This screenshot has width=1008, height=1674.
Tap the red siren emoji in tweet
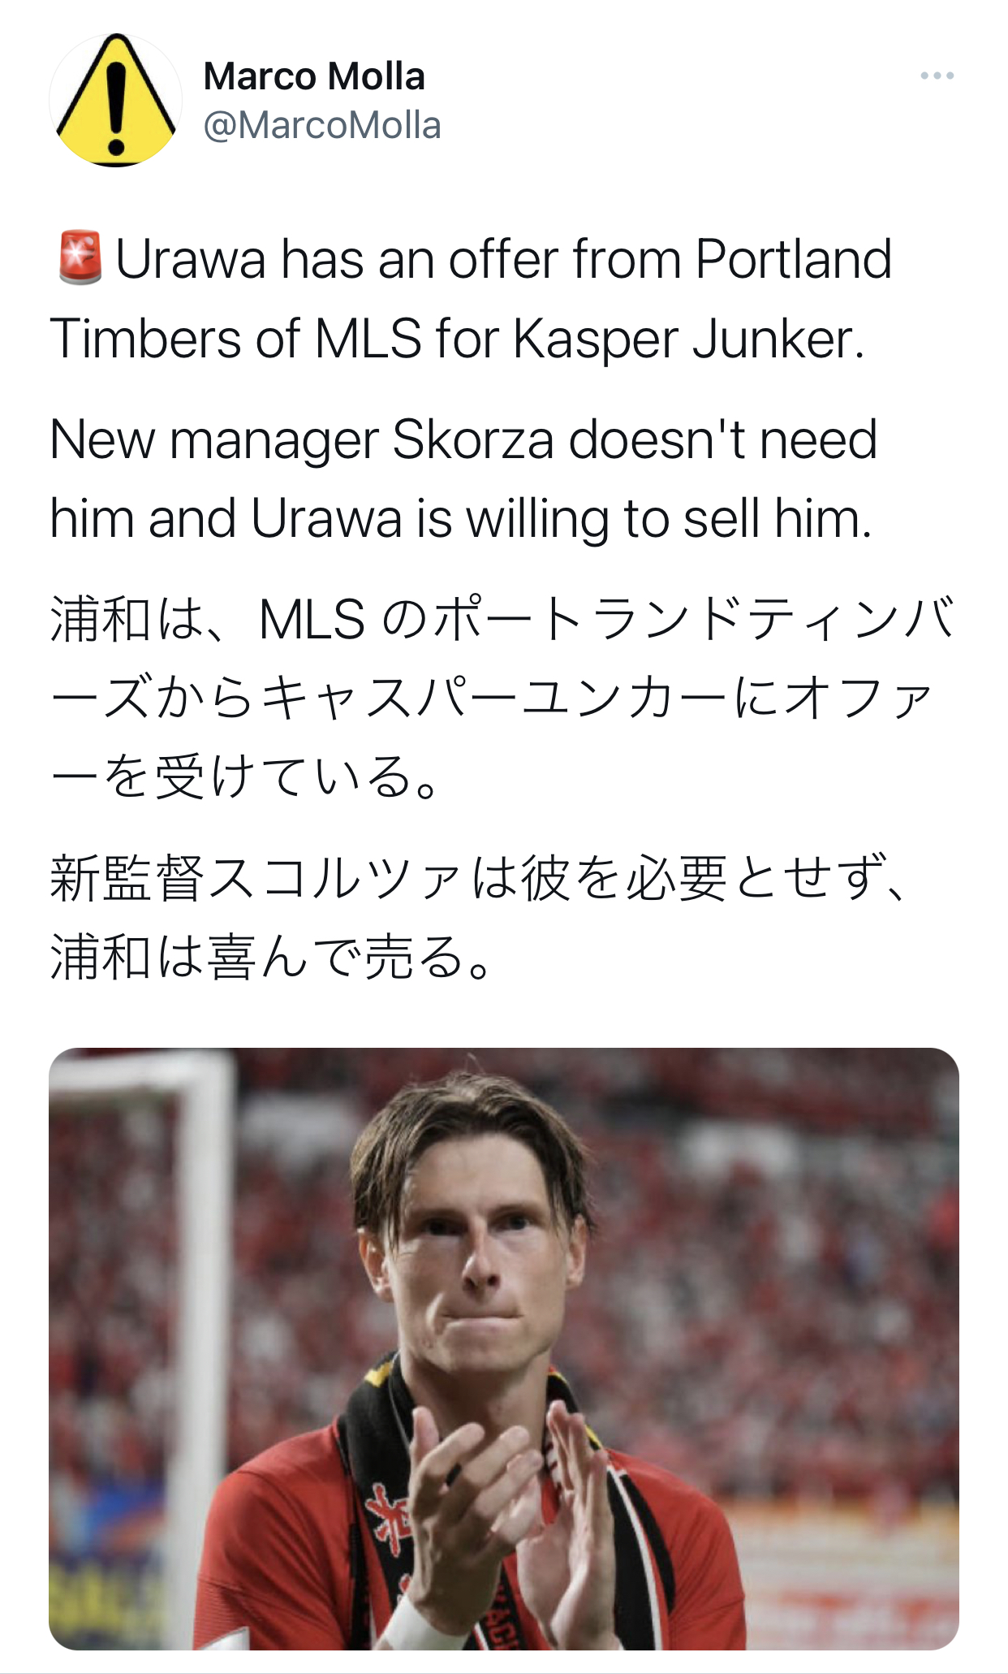[x=80, y=258]
